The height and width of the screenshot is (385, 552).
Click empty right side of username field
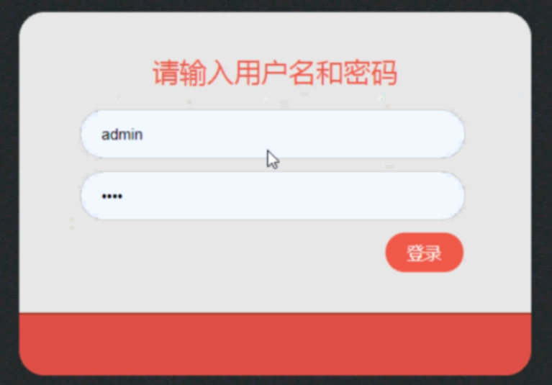pos(387,134)
